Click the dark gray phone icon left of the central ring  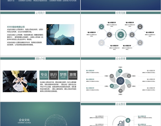click(x=109, y=35)
